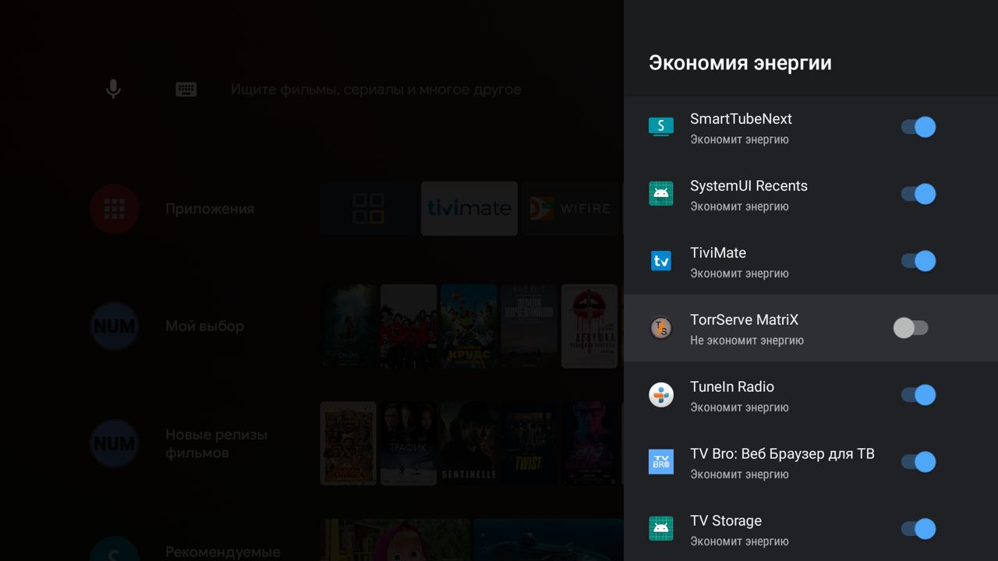
Task: Click the TorrServe MatriX name text
Action: tap(744, 319)
